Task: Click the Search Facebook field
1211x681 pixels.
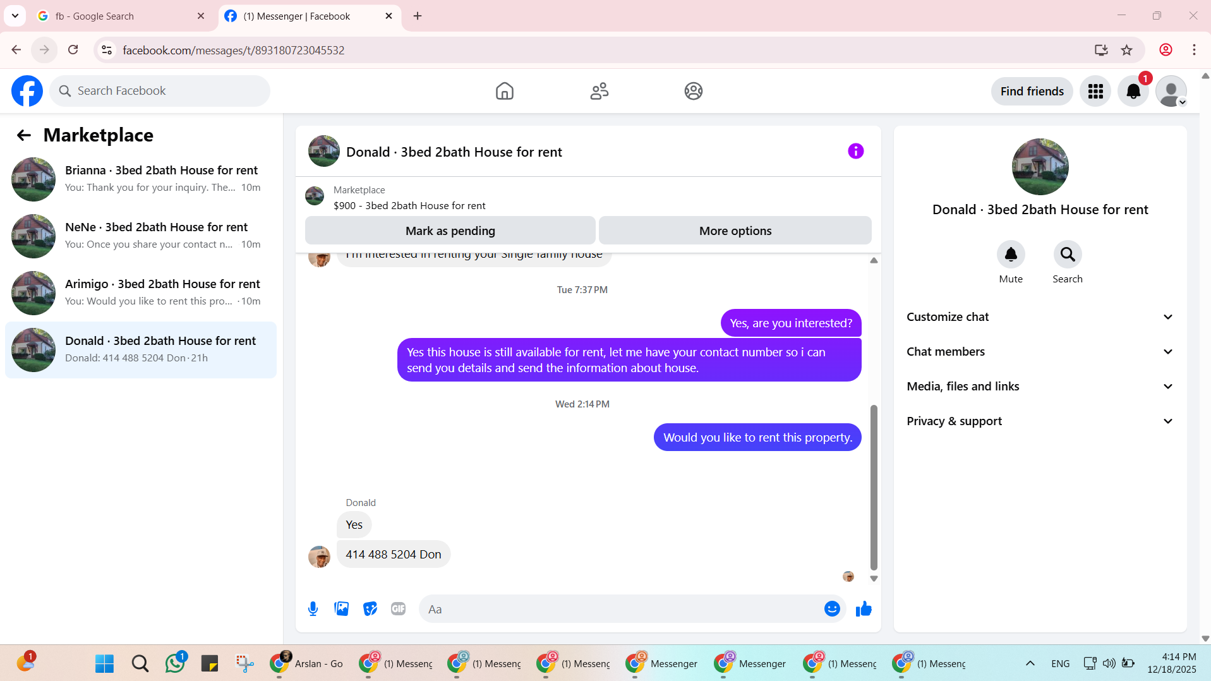Action: point(160,91)
